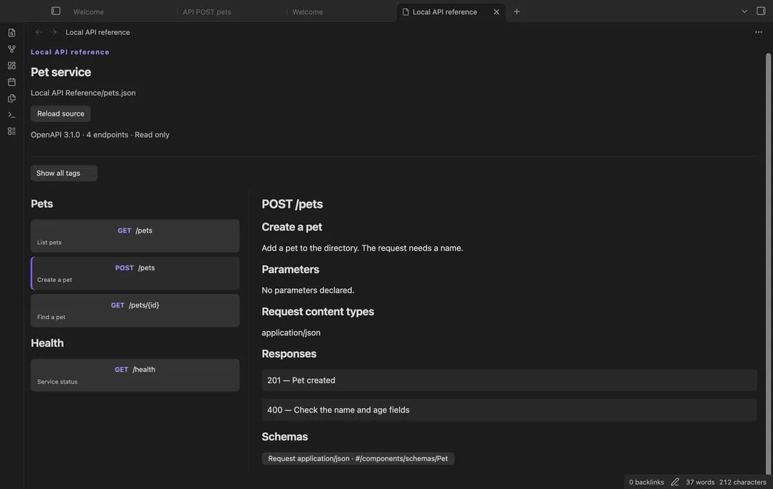The height and width of the screenshot is (489, 773).
Task: Click the Parameters section heading
Action: click(291, 270)
